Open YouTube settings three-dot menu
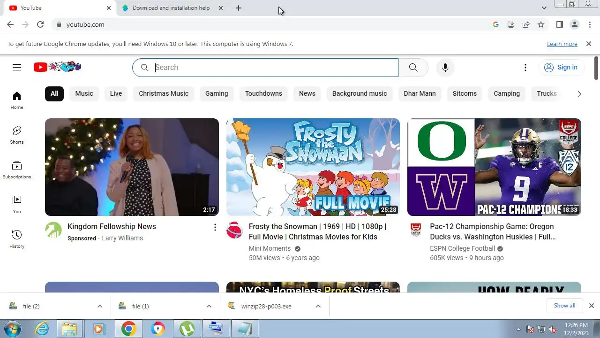Viewport: 600px width, 338px height. click(525, 68)
